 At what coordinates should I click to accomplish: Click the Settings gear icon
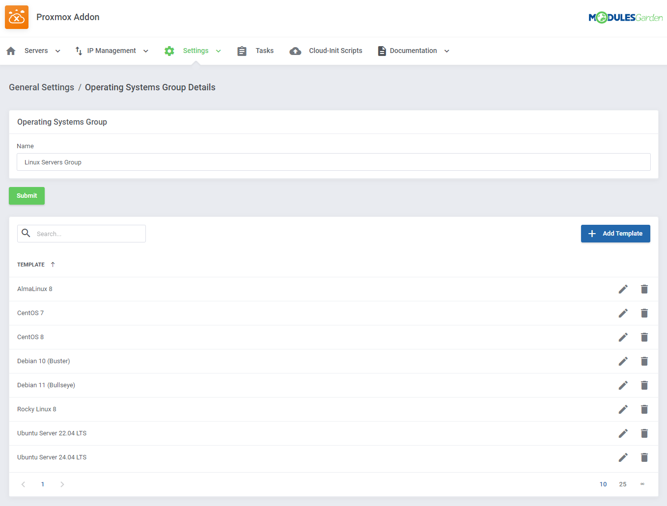point(169,51)
